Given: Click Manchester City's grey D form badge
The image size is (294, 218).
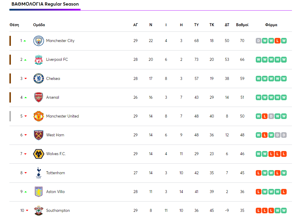Looking at the screenshot, I should coord(258,41).
